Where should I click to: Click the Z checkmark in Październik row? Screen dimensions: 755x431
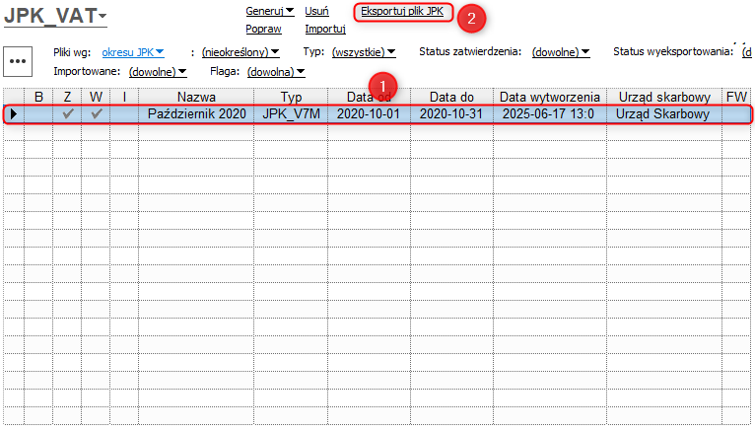tap(68, 113)
